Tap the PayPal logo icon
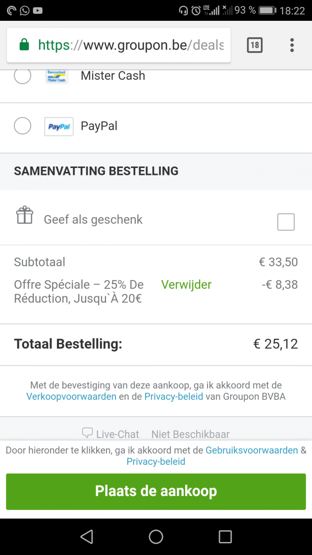The width and height of the screenshot is (312, 555). (58, 126)
